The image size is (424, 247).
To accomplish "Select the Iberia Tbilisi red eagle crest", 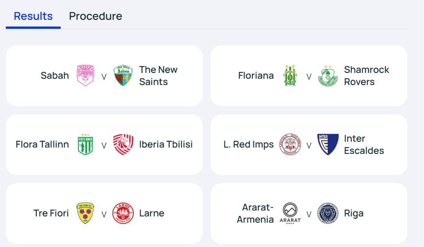I will click(123, 144).
